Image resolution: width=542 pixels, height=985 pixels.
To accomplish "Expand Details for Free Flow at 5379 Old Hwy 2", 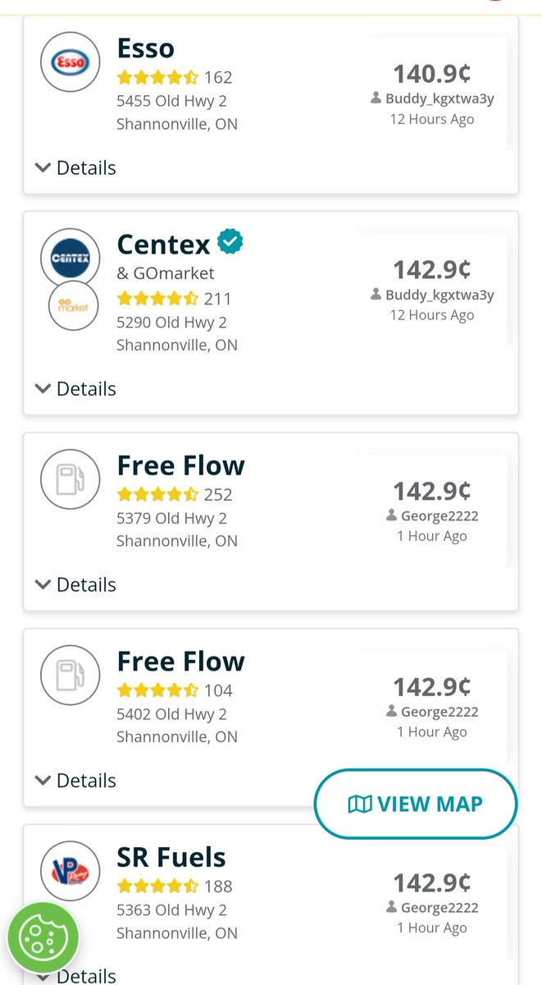I will (75, 584).
